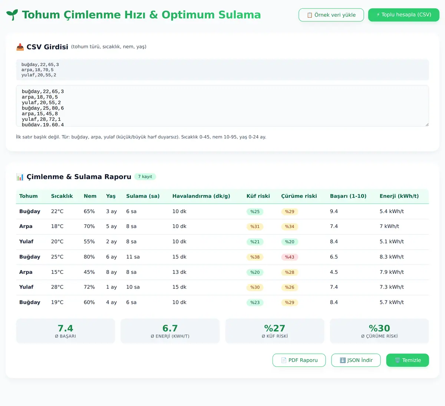The image size is (445, 406).
Task: Click the 28°C temperature cell
Action: pyautogui.click(x=57, y=287)
